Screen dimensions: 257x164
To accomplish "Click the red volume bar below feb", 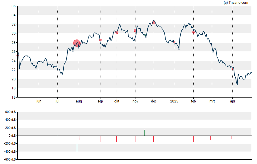I will pos(193,139).
